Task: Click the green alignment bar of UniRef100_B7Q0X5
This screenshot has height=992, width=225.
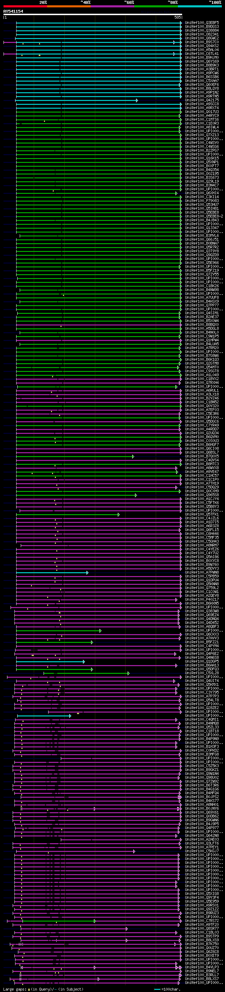Action: (75, 457)
